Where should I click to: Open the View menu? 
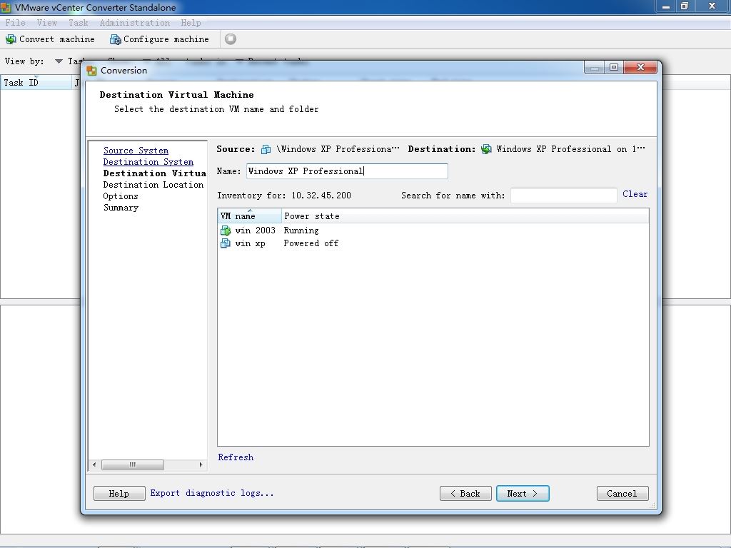click(x=46, y=23)
